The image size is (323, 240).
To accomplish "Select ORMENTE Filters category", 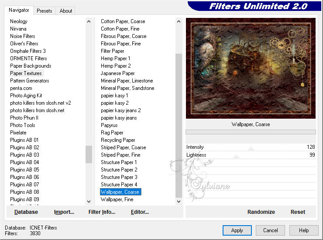I will tap(28, 58).
